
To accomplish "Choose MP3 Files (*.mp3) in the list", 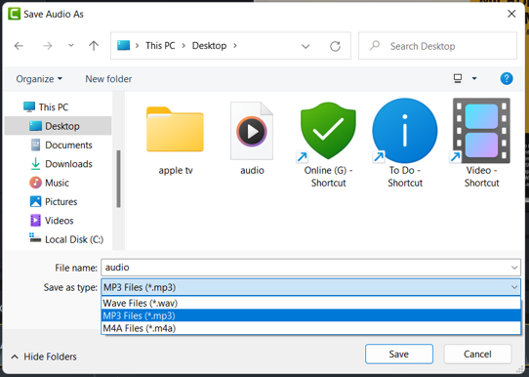I will 310,315.
